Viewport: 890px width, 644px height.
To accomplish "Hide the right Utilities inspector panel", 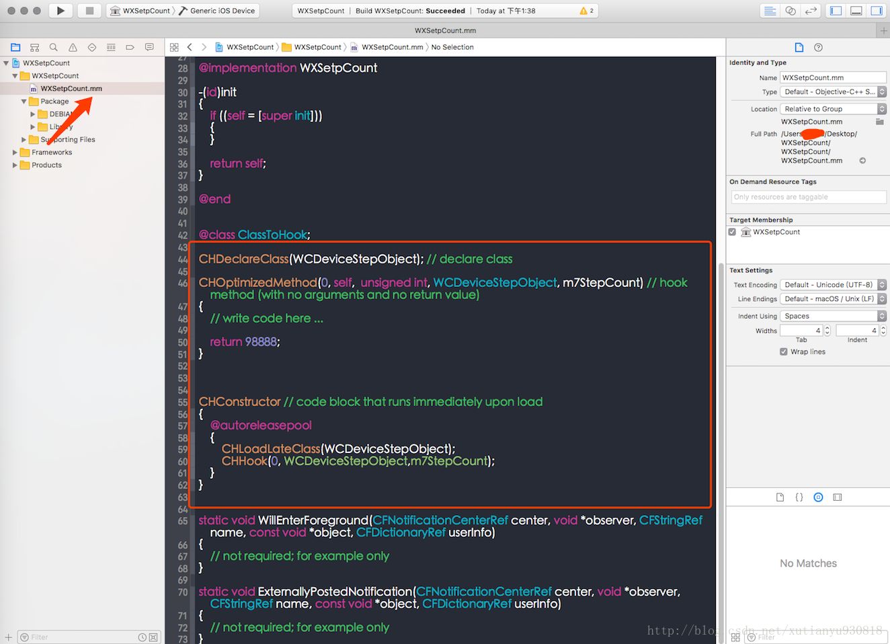I will [x=877, y=11].
